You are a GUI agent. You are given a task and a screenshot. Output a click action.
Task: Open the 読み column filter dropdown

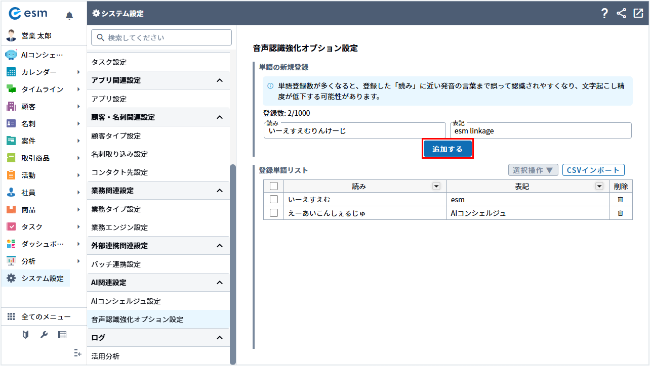(x=436, y=186)
